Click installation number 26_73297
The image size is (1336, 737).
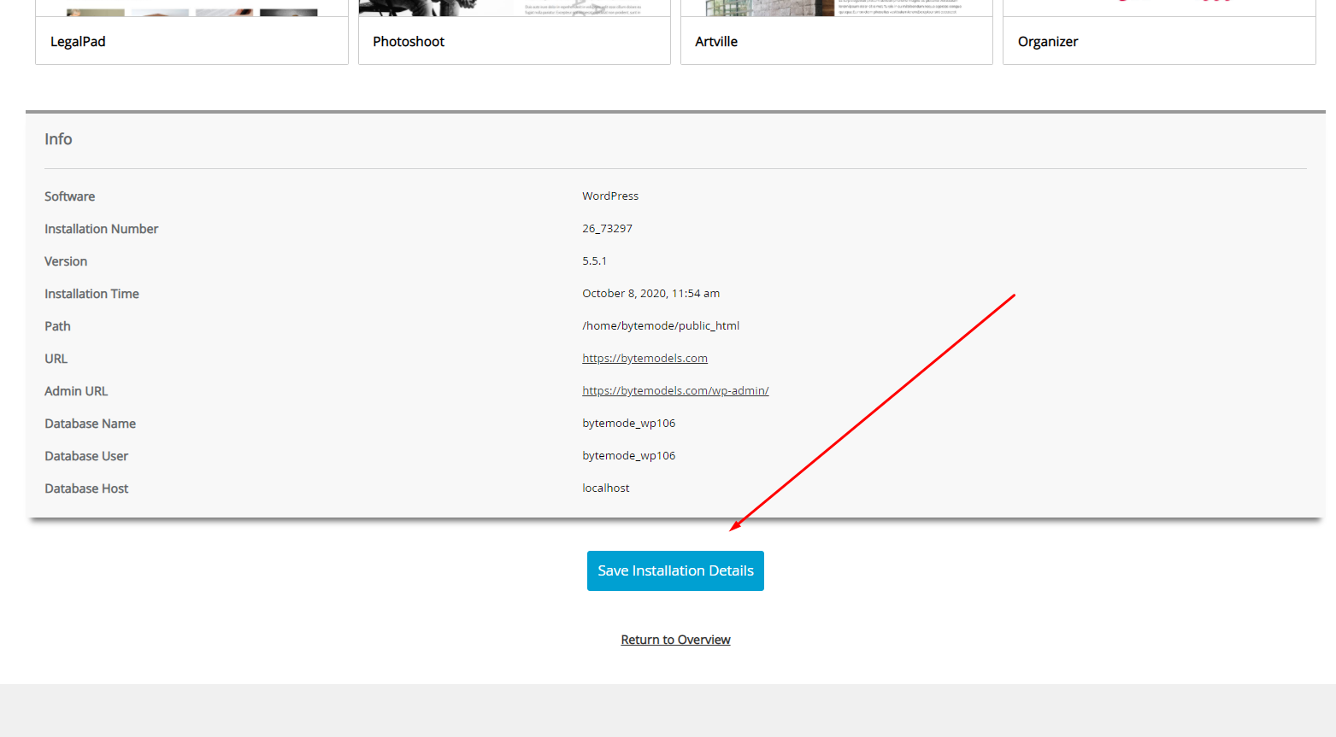tap(607, 228)
